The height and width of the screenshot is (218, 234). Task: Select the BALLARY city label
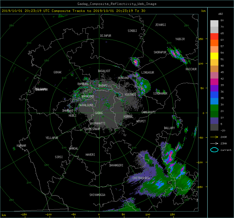point(169,128)
